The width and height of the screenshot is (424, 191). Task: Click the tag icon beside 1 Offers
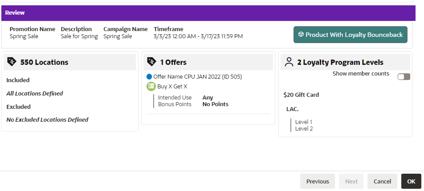point(152,62)
